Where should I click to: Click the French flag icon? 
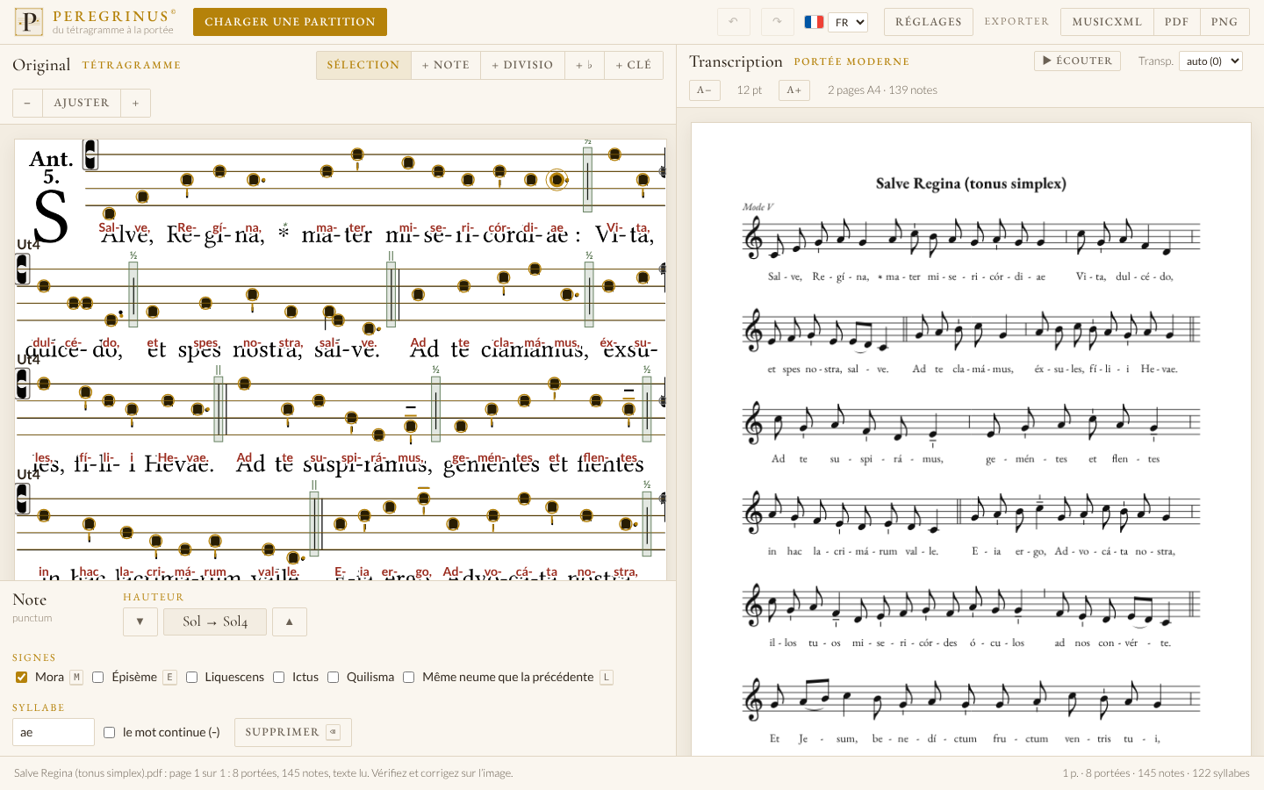click(814, 22)
